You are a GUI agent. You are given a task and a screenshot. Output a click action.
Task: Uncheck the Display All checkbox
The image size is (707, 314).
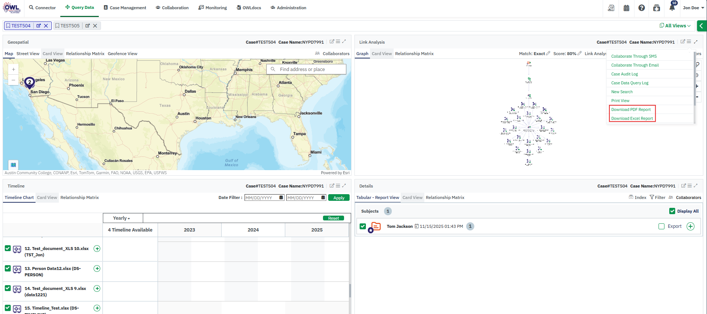[672, 211]
